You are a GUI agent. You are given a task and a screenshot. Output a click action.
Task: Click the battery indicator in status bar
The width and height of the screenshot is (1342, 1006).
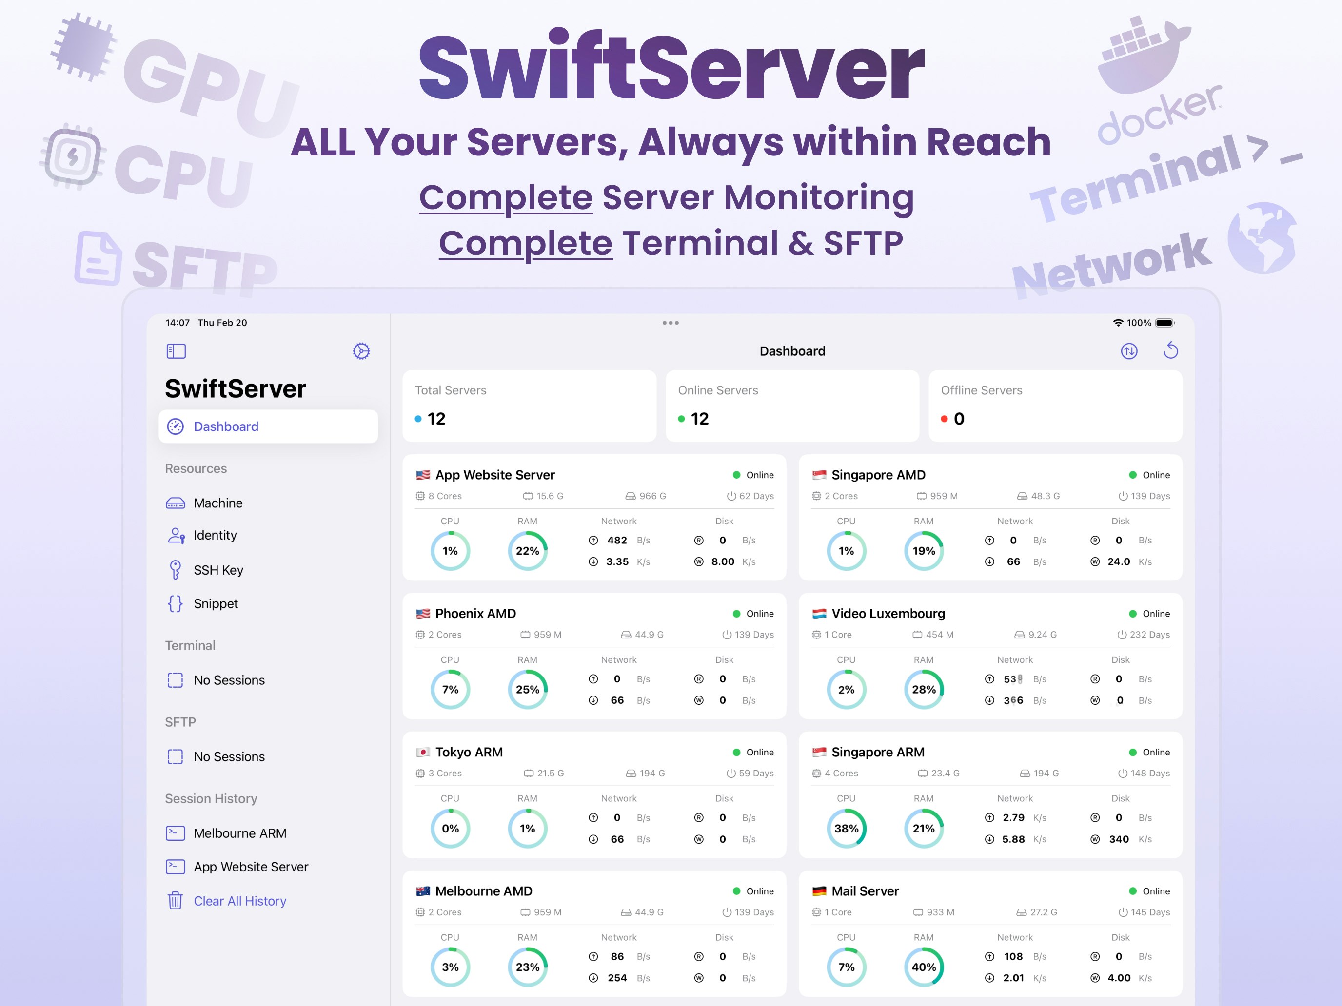1165,323
